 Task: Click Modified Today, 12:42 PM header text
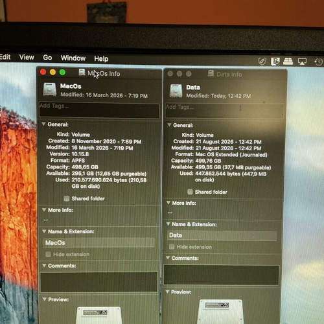pos(218,96)
